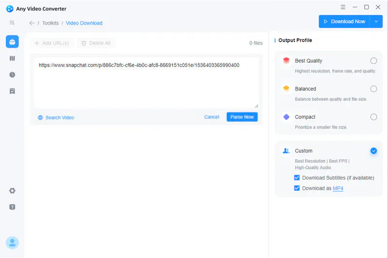Click the Delete All button
This screenshot has width=388, height=258.
point(96,43)
